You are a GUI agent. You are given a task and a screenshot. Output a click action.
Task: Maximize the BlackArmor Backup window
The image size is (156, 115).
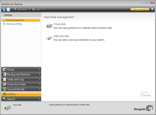pos(148,3)
